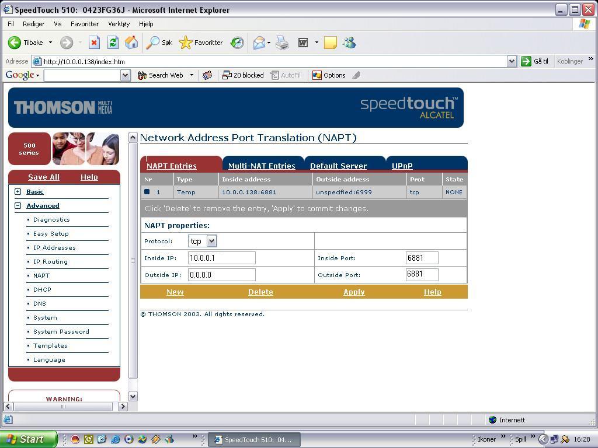The width and height of the screenshot is (598, 448).
Task: Open System Password page
Action: [x=61, y=331]
